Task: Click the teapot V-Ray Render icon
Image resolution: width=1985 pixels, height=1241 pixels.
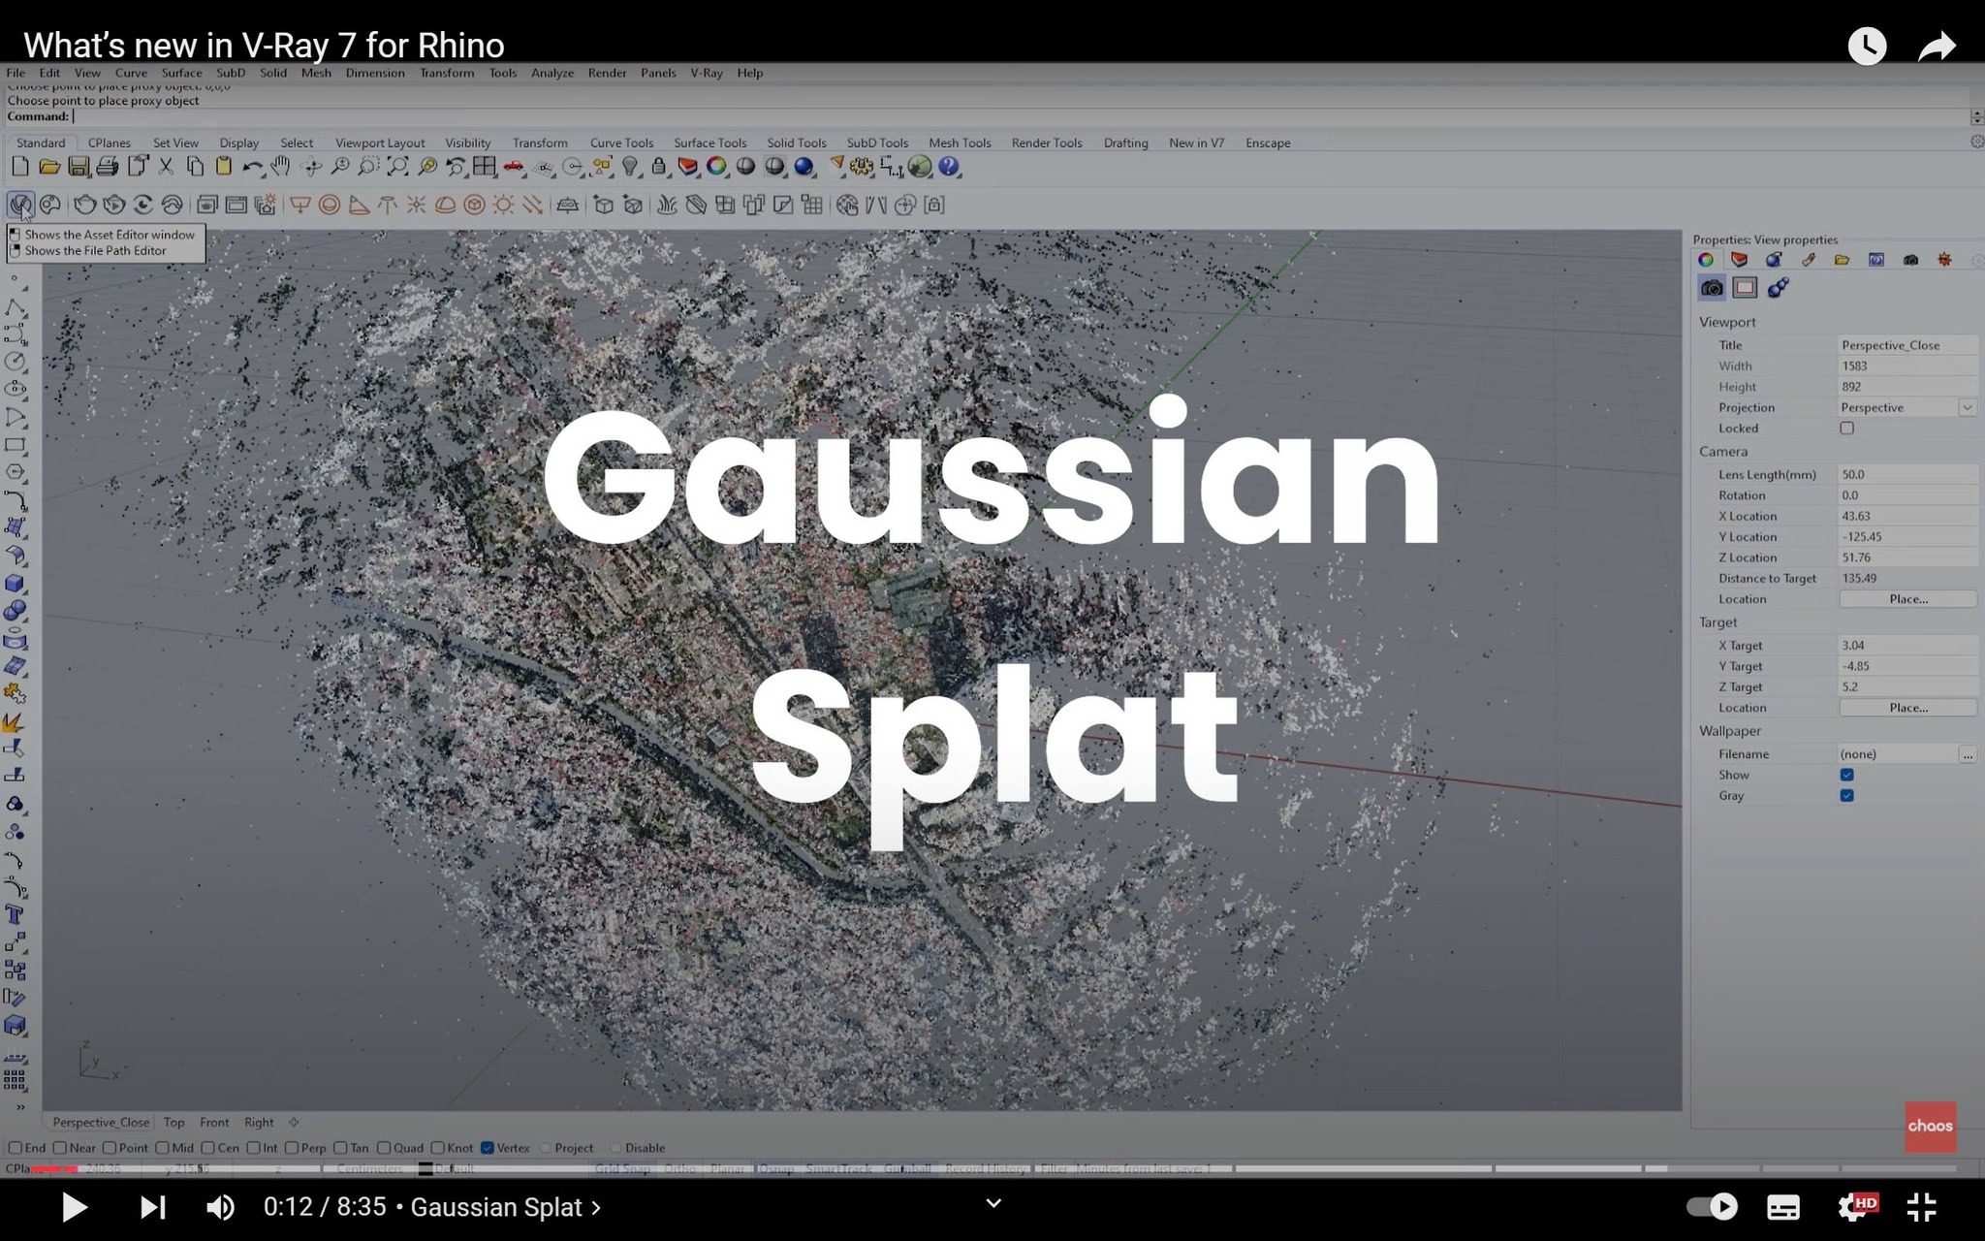Action: (84, 205)
